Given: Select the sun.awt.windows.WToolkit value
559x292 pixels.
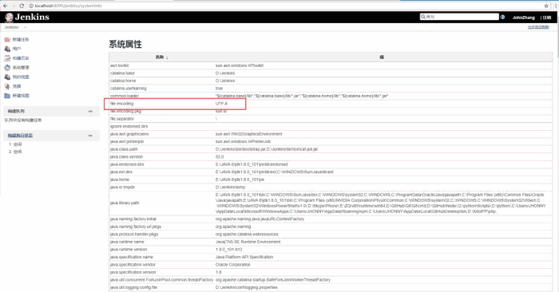Looking at the screenshot, I should point(240,65).
